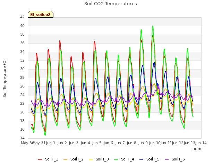Screen dimensions: 222x166
Task: Click the 42 y-axis tick label
Action: [22, 17]
